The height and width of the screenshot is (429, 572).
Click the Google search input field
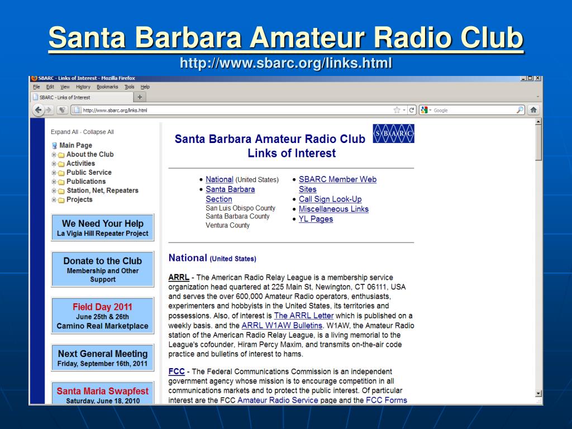[474, 110]
